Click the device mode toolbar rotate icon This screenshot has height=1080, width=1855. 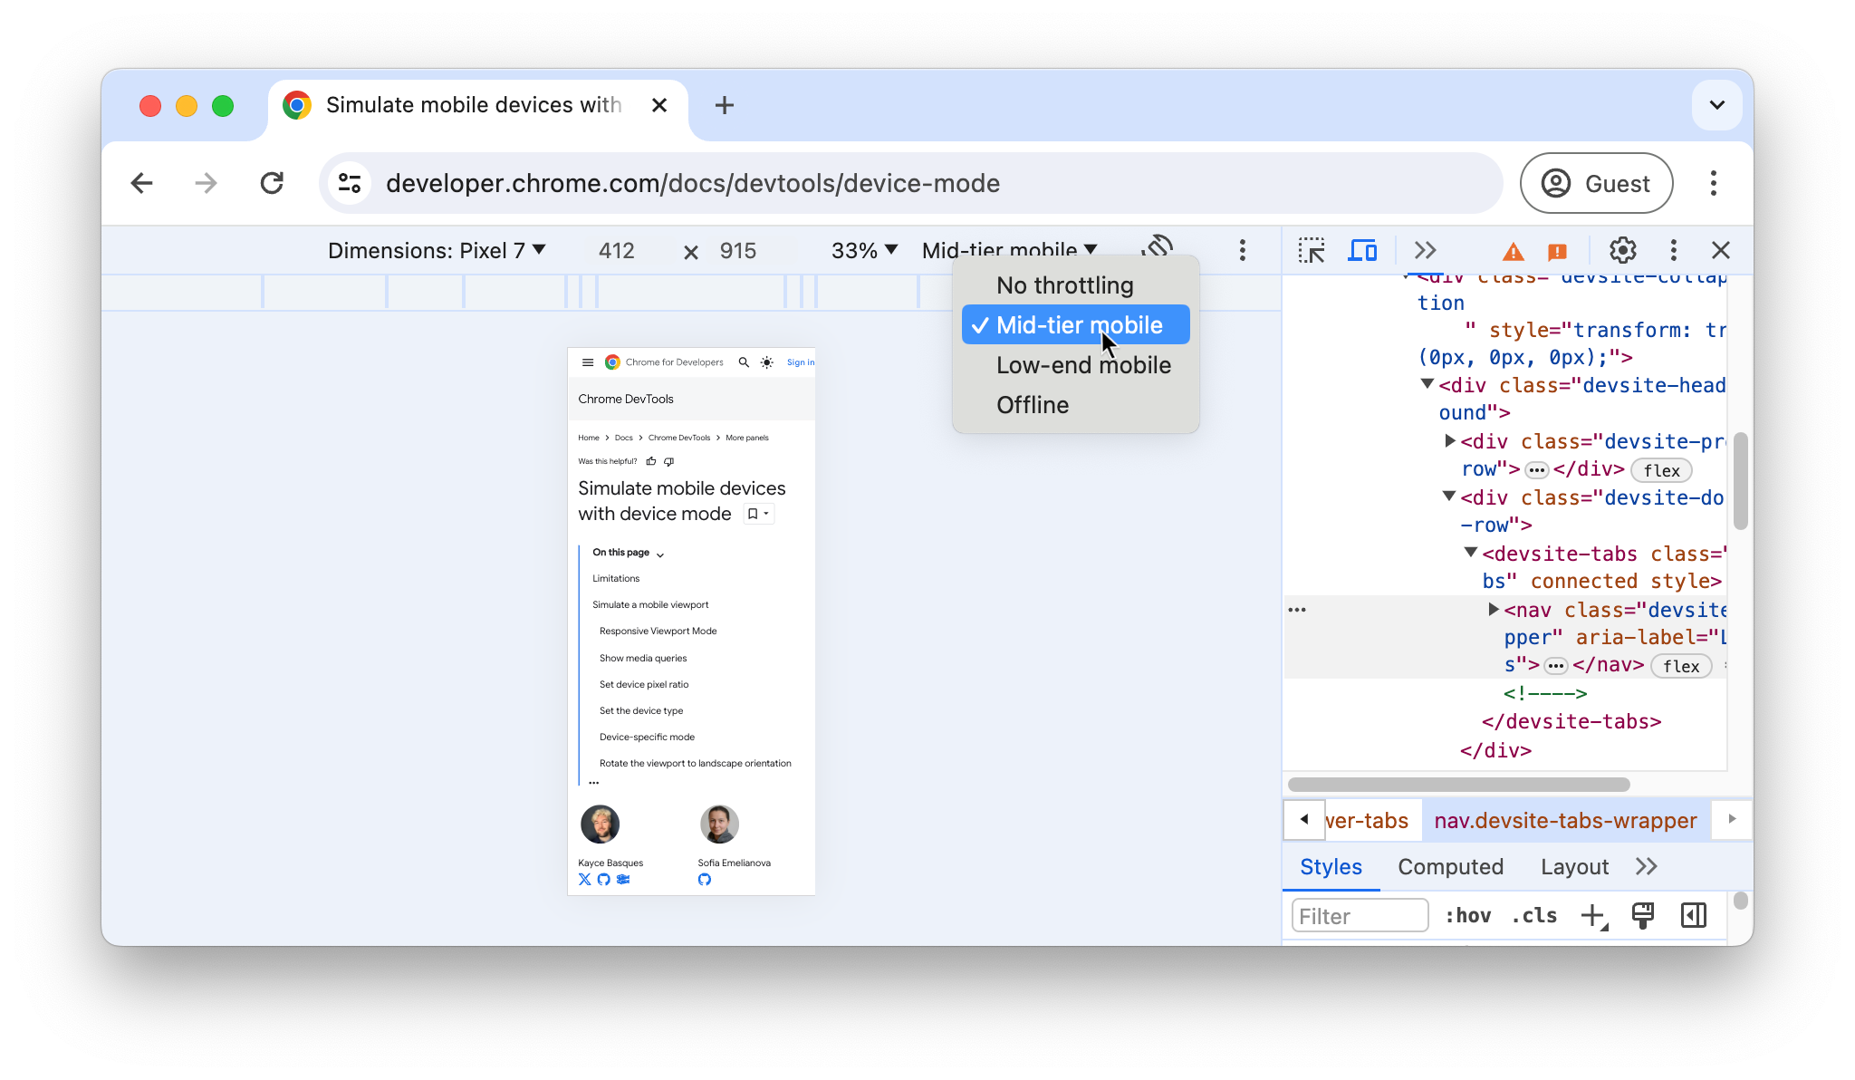(1158, 249)
